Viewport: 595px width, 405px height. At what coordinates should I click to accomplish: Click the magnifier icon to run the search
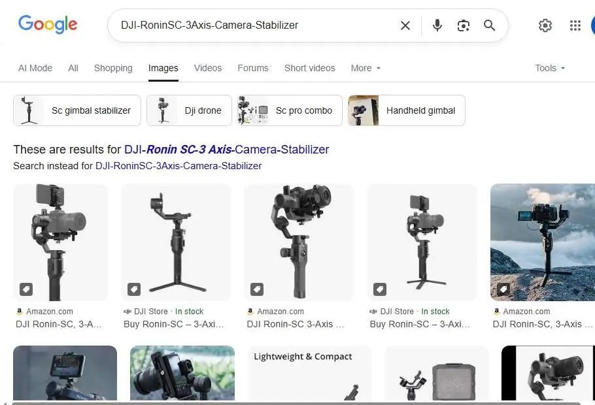point(489,25)
